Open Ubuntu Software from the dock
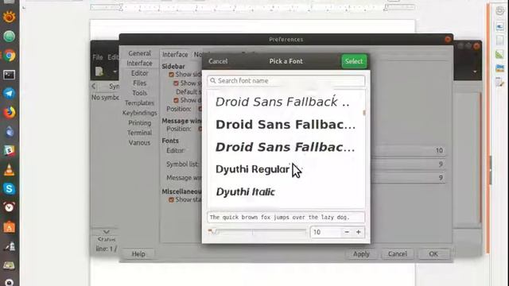Screen dimensions: 509x286 9,227
